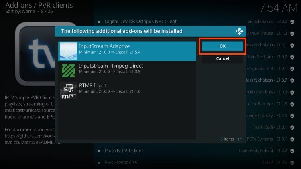Click the bullet marker beside Pluto.tv PVR Client
The height and width of the screenshot is (169, 301).
coord(99,151)
